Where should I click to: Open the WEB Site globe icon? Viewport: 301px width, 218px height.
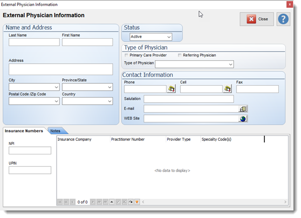(x=243, y=119)
